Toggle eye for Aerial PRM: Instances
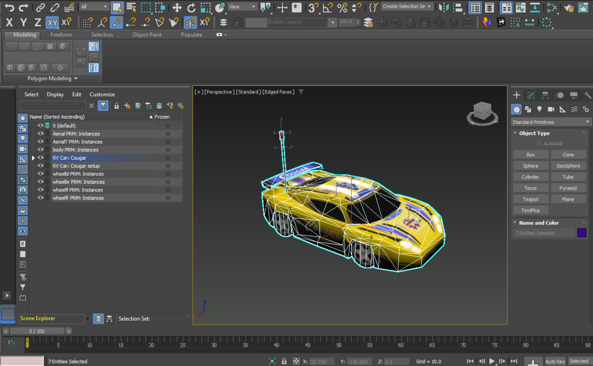593x366 pixels. [40, 134]
